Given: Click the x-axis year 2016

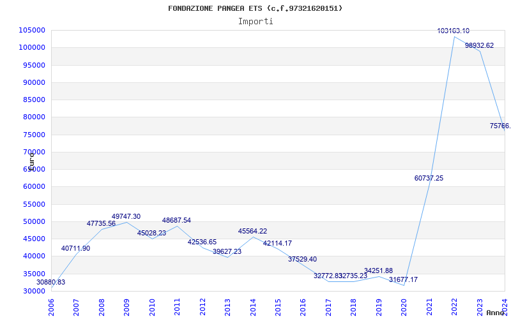Looking at the screenshot, I should pos(303,307).
